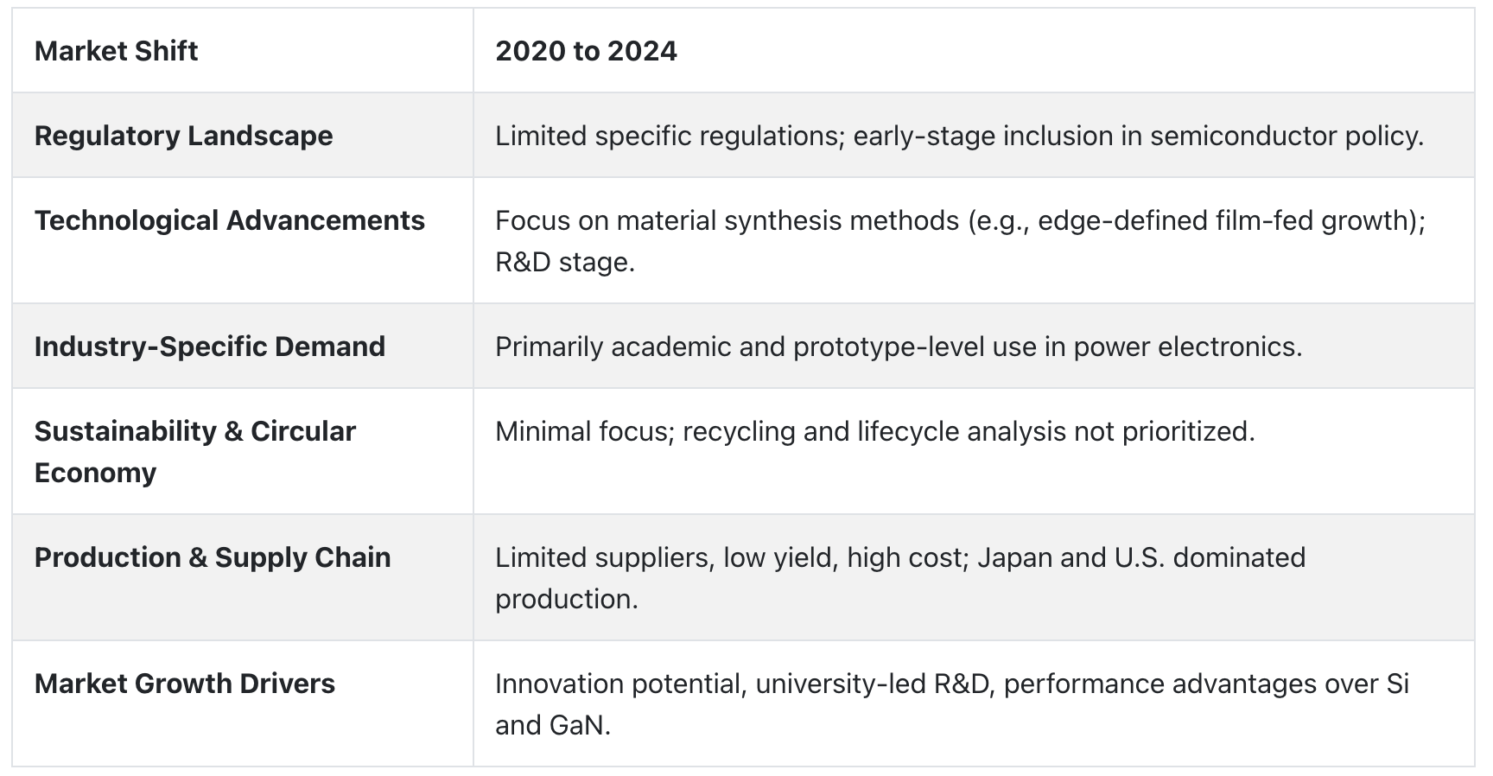Select the limited specific regulations description text
Screen dimensions: 1493x776
coord(959,136)
